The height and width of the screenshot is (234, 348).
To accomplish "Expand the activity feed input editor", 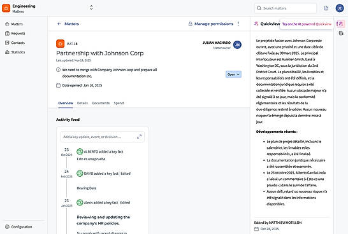I will (x=139, y=137).
